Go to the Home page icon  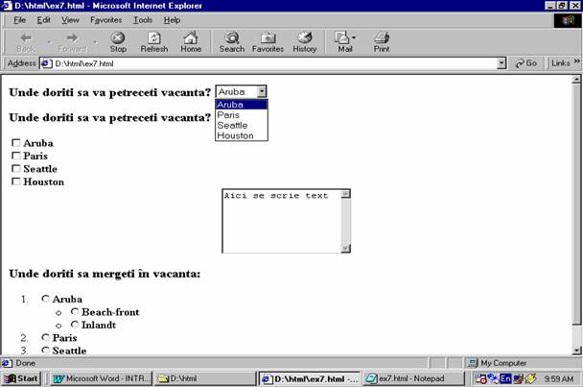coord(191,41)
